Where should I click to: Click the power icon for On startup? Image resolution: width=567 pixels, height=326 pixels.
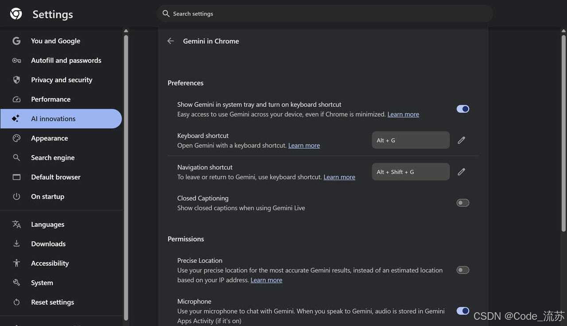pyautogui.click(x=16, y=196)
